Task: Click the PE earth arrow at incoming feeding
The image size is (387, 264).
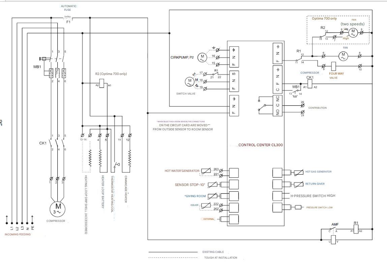Action: (32, 219)
